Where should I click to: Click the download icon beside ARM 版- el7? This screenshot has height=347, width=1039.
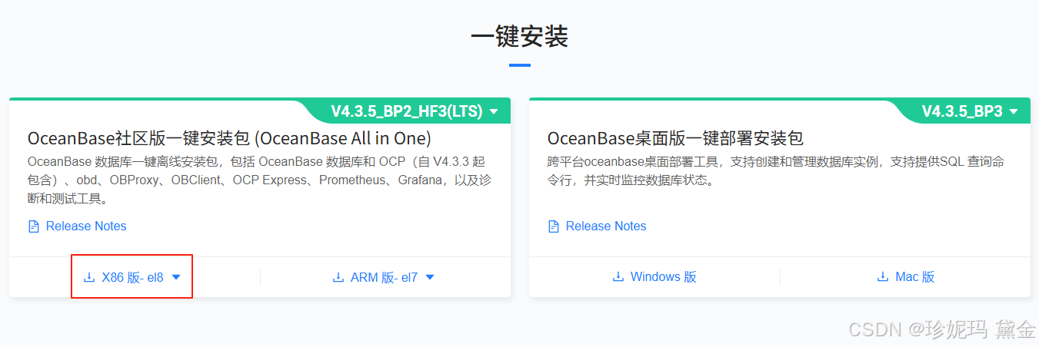point(338,277)
